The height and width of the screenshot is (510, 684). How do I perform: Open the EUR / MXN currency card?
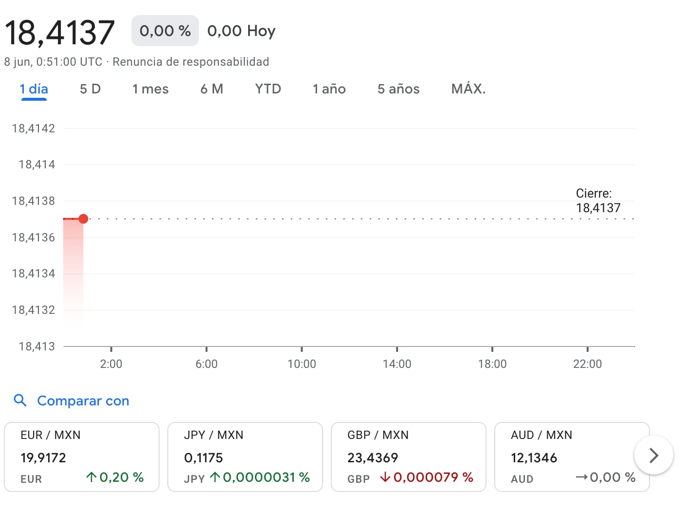click(82, 456)
